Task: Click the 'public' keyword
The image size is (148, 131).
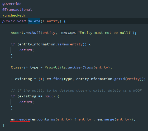Action: [x=9, y=21]
